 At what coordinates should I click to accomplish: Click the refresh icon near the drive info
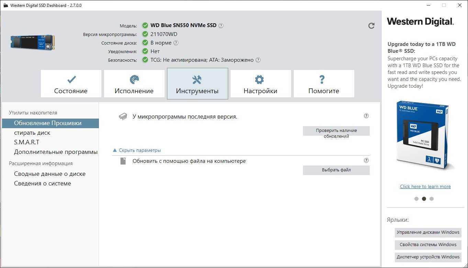pos(371,26)
